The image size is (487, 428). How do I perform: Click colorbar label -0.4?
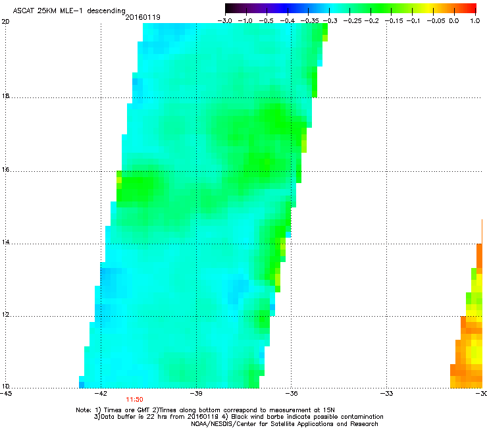(x=288, y=21)
